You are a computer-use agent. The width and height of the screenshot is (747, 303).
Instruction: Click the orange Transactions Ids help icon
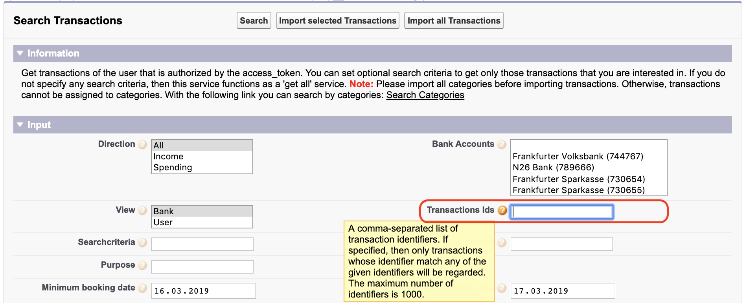pyautogui.click(x=502, y=210)
